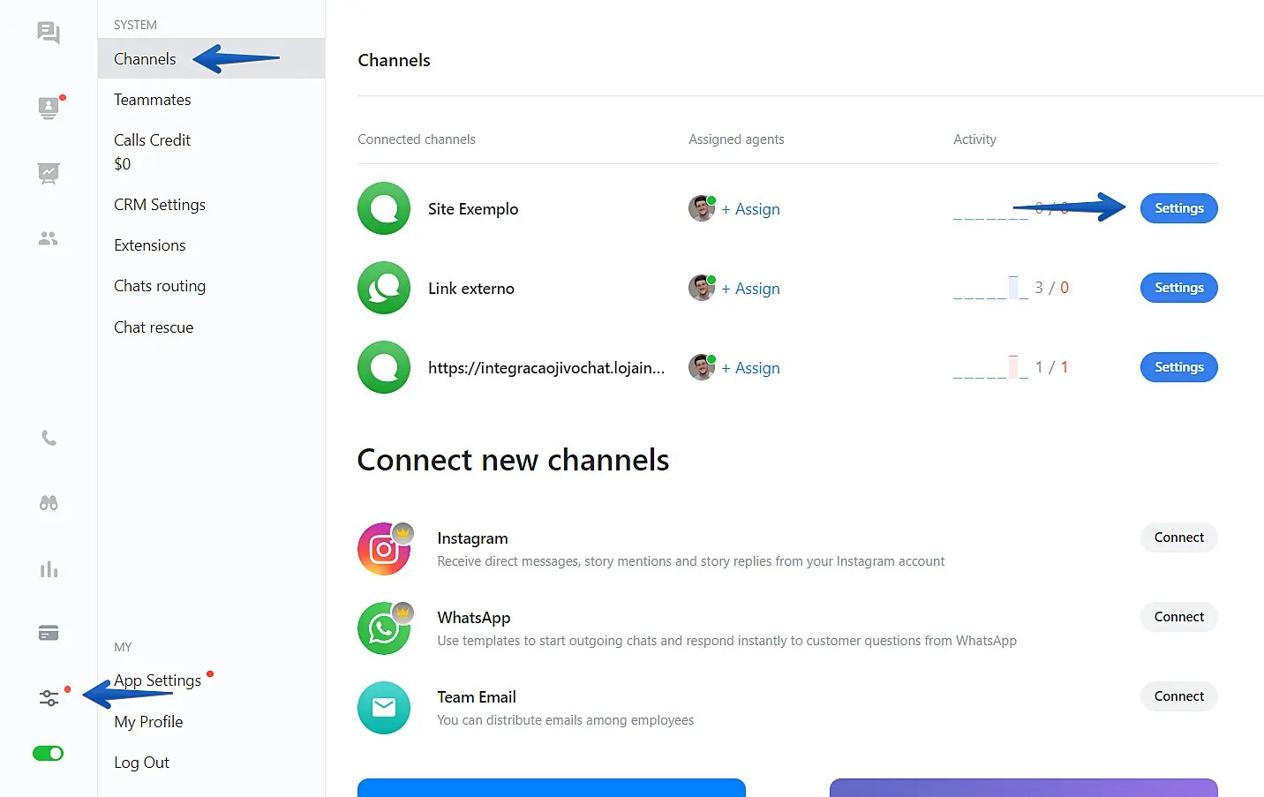Connect the WhatsApp channel

[x=1178, y=617]
